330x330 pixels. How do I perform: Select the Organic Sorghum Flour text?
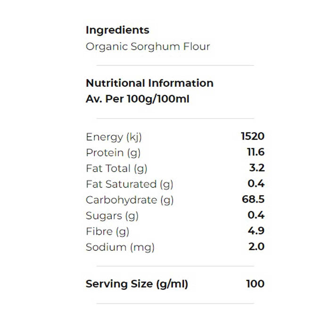[x=148, y=46]
